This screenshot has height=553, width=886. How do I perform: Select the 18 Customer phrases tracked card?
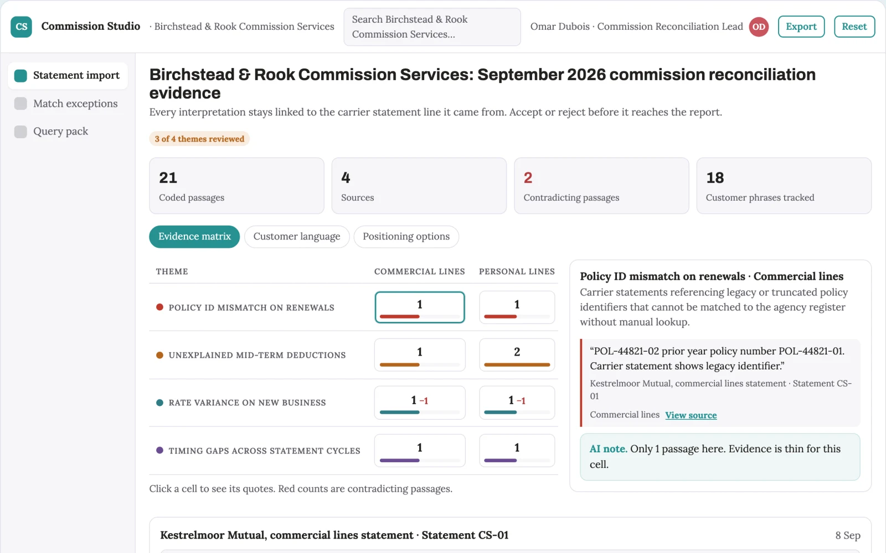click(x=784, y=186)
